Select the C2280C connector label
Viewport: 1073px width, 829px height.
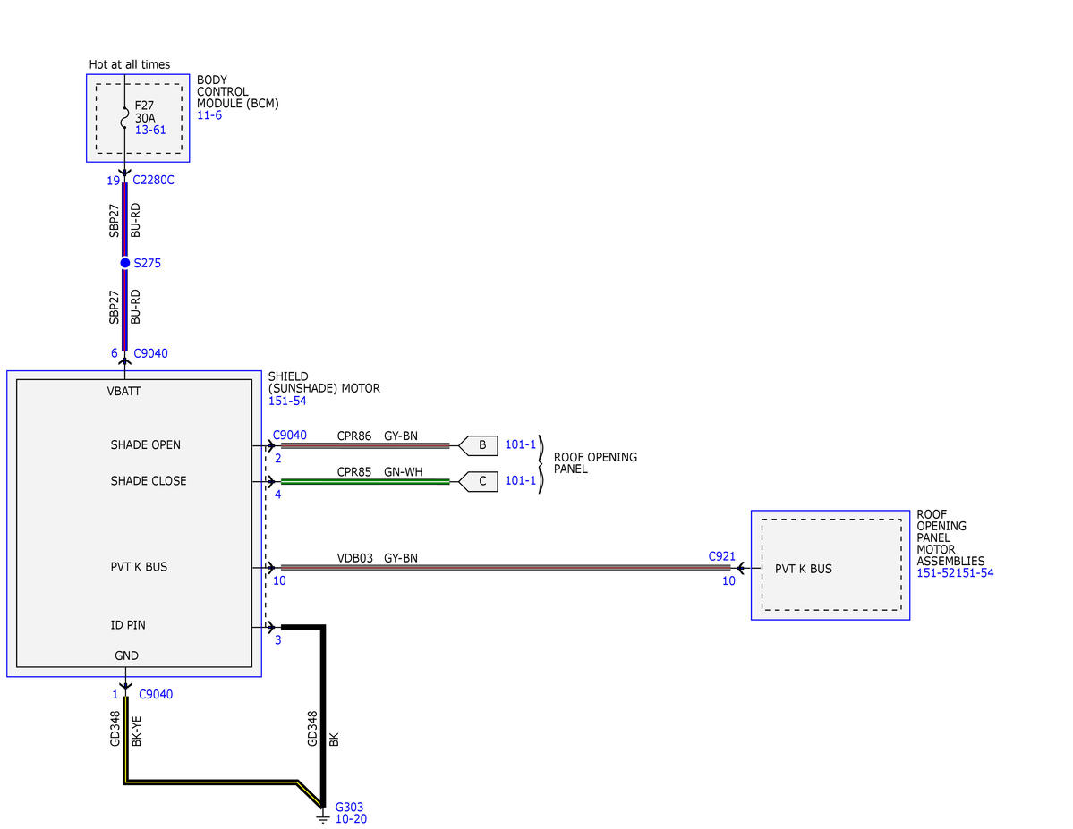click(x=153, y=180)
